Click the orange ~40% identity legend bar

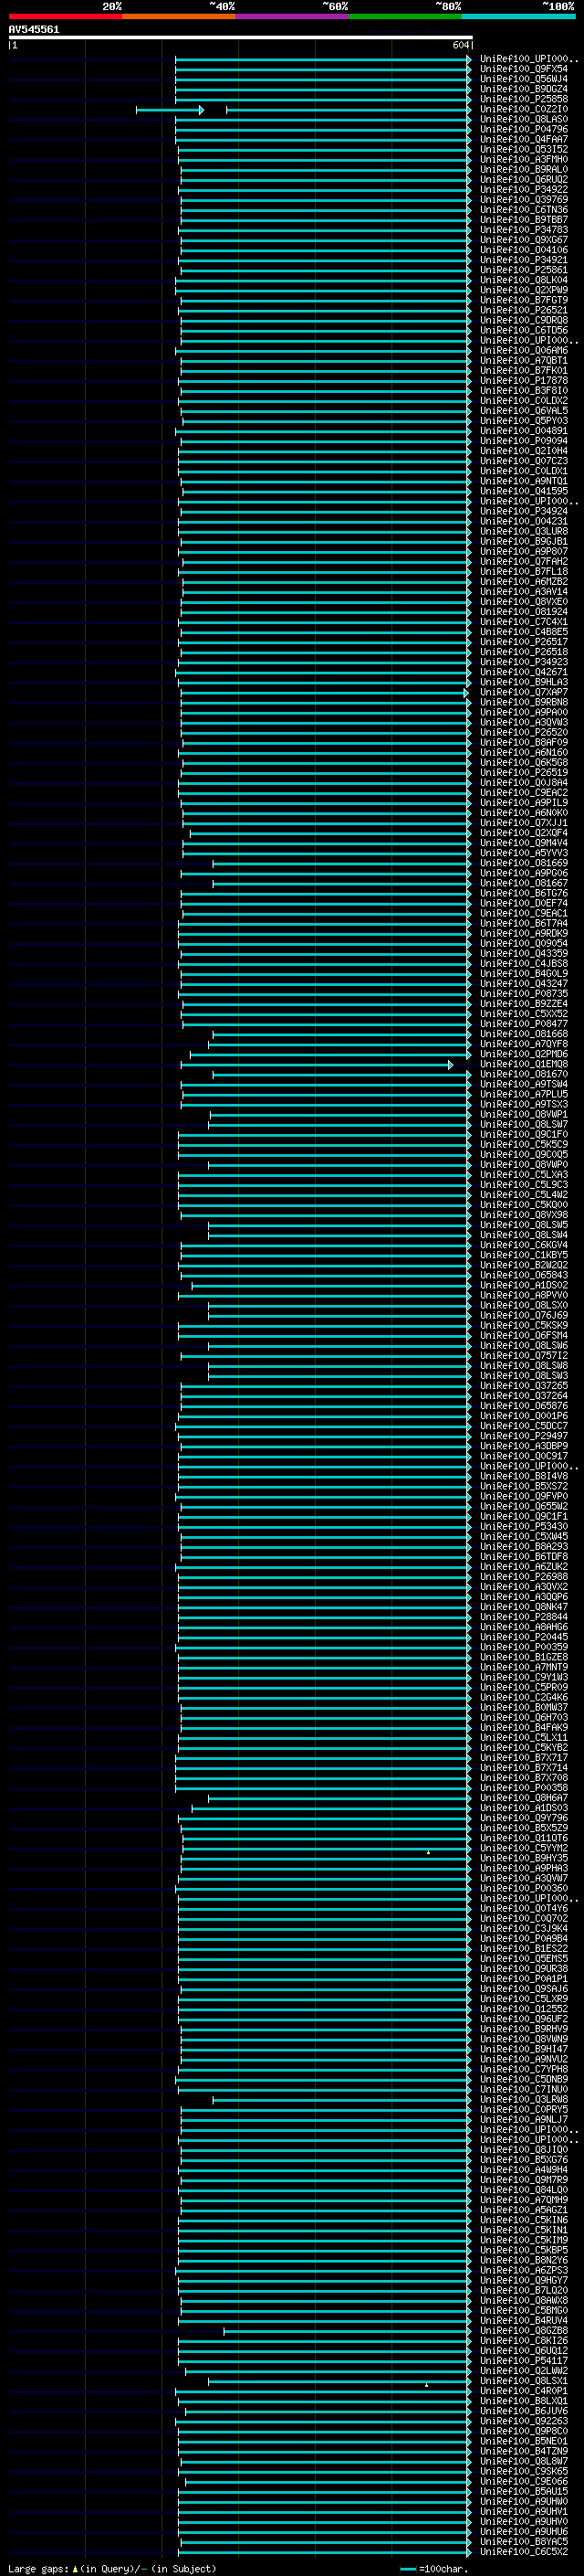click(x=179, y=16)
